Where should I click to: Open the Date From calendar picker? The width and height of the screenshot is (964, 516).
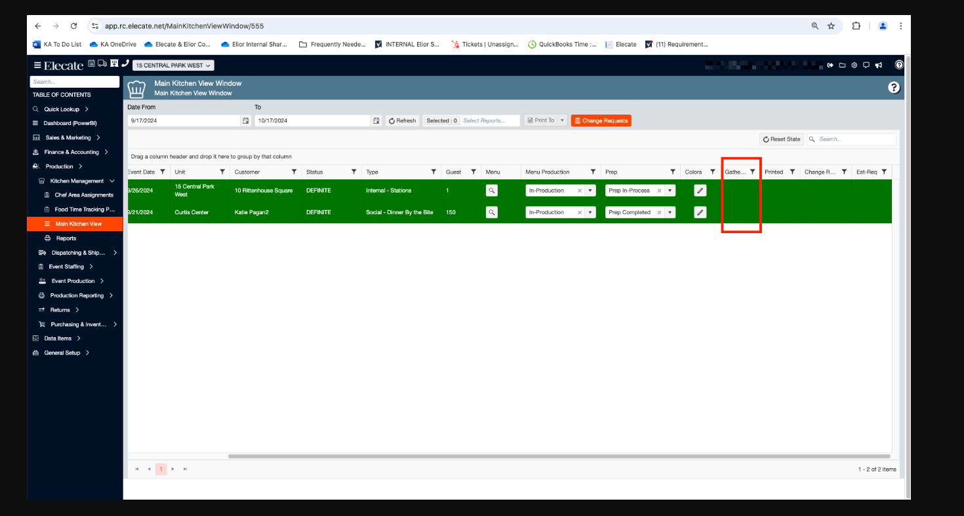246,120
